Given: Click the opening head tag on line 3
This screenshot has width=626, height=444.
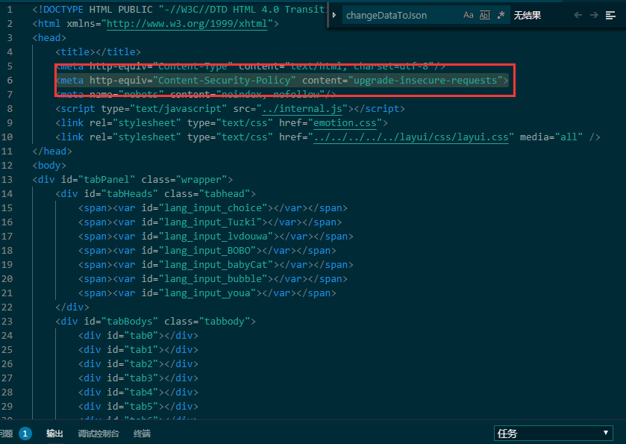Looking at the screenshot, I should click(x=49, y=38).
